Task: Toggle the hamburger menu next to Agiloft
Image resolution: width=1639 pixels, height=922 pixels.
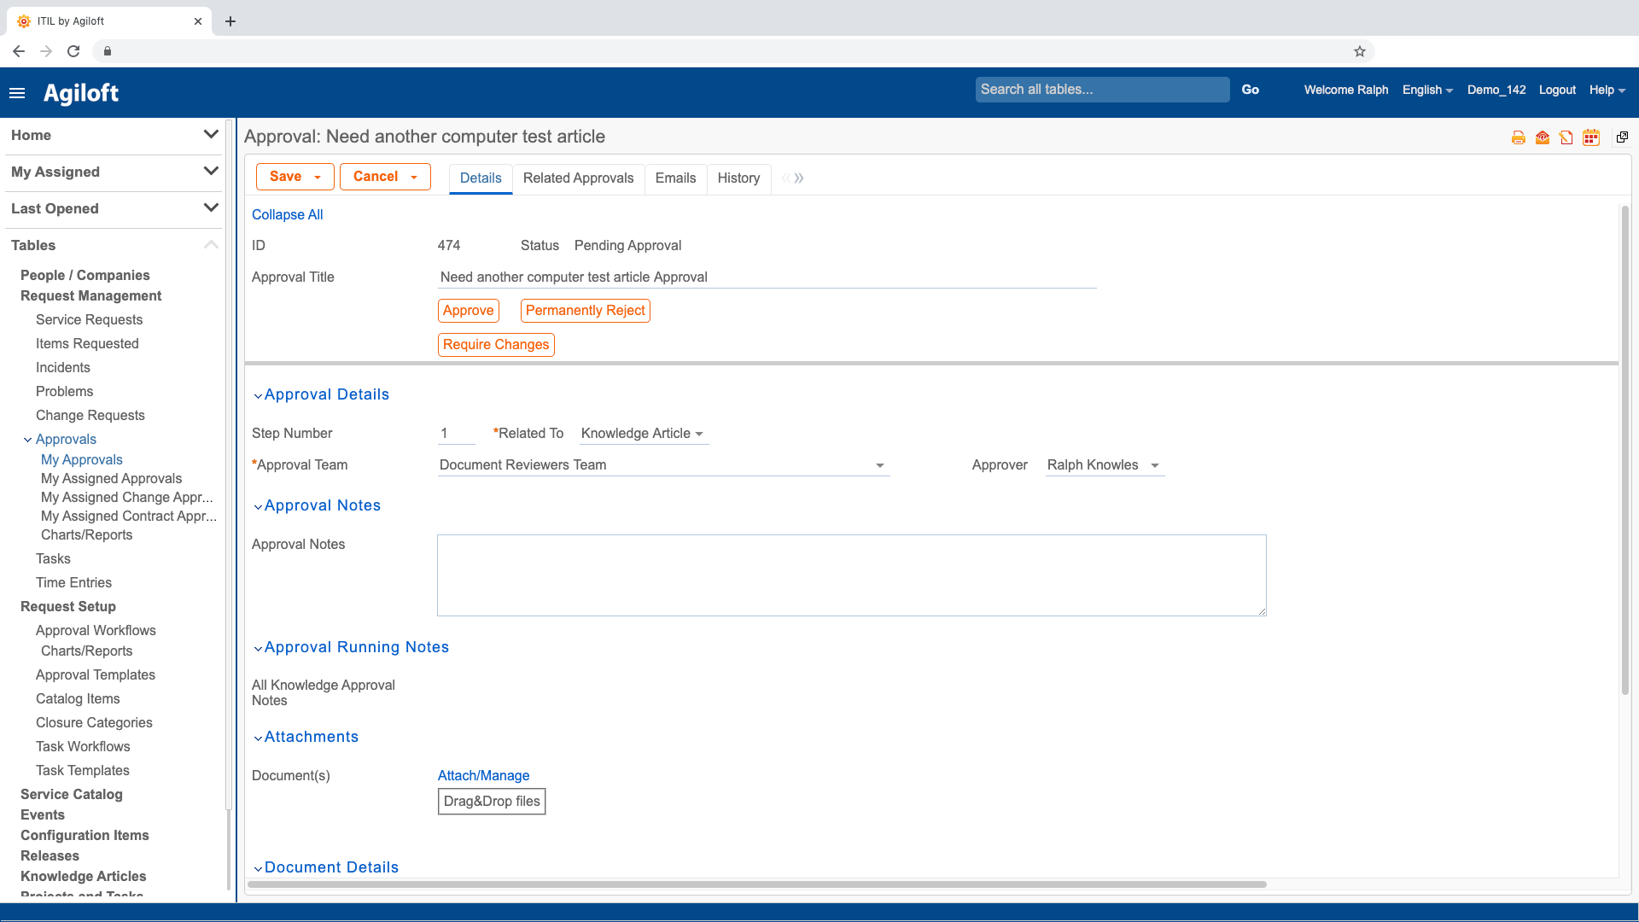Action: point(17,93)
